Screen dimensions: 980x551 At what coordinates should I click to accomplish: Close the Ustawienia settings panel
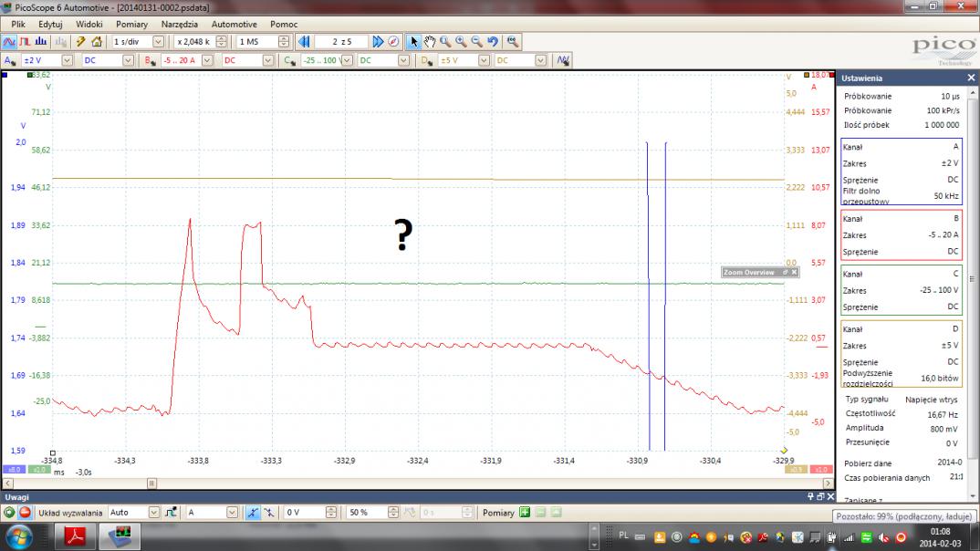(971, 78)
